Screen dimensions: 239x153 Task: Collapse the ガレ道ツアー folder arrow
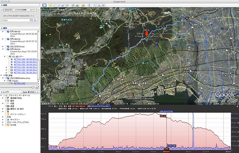[x=5, y=57]
